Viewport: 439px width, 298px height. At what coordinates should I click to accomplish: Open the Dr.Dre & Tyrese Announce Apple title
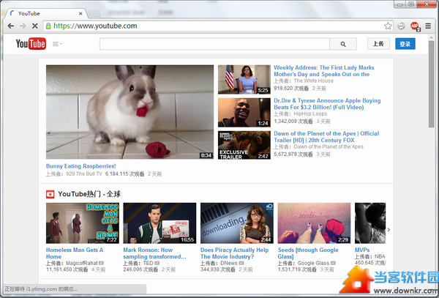click(x=327, y=104)
